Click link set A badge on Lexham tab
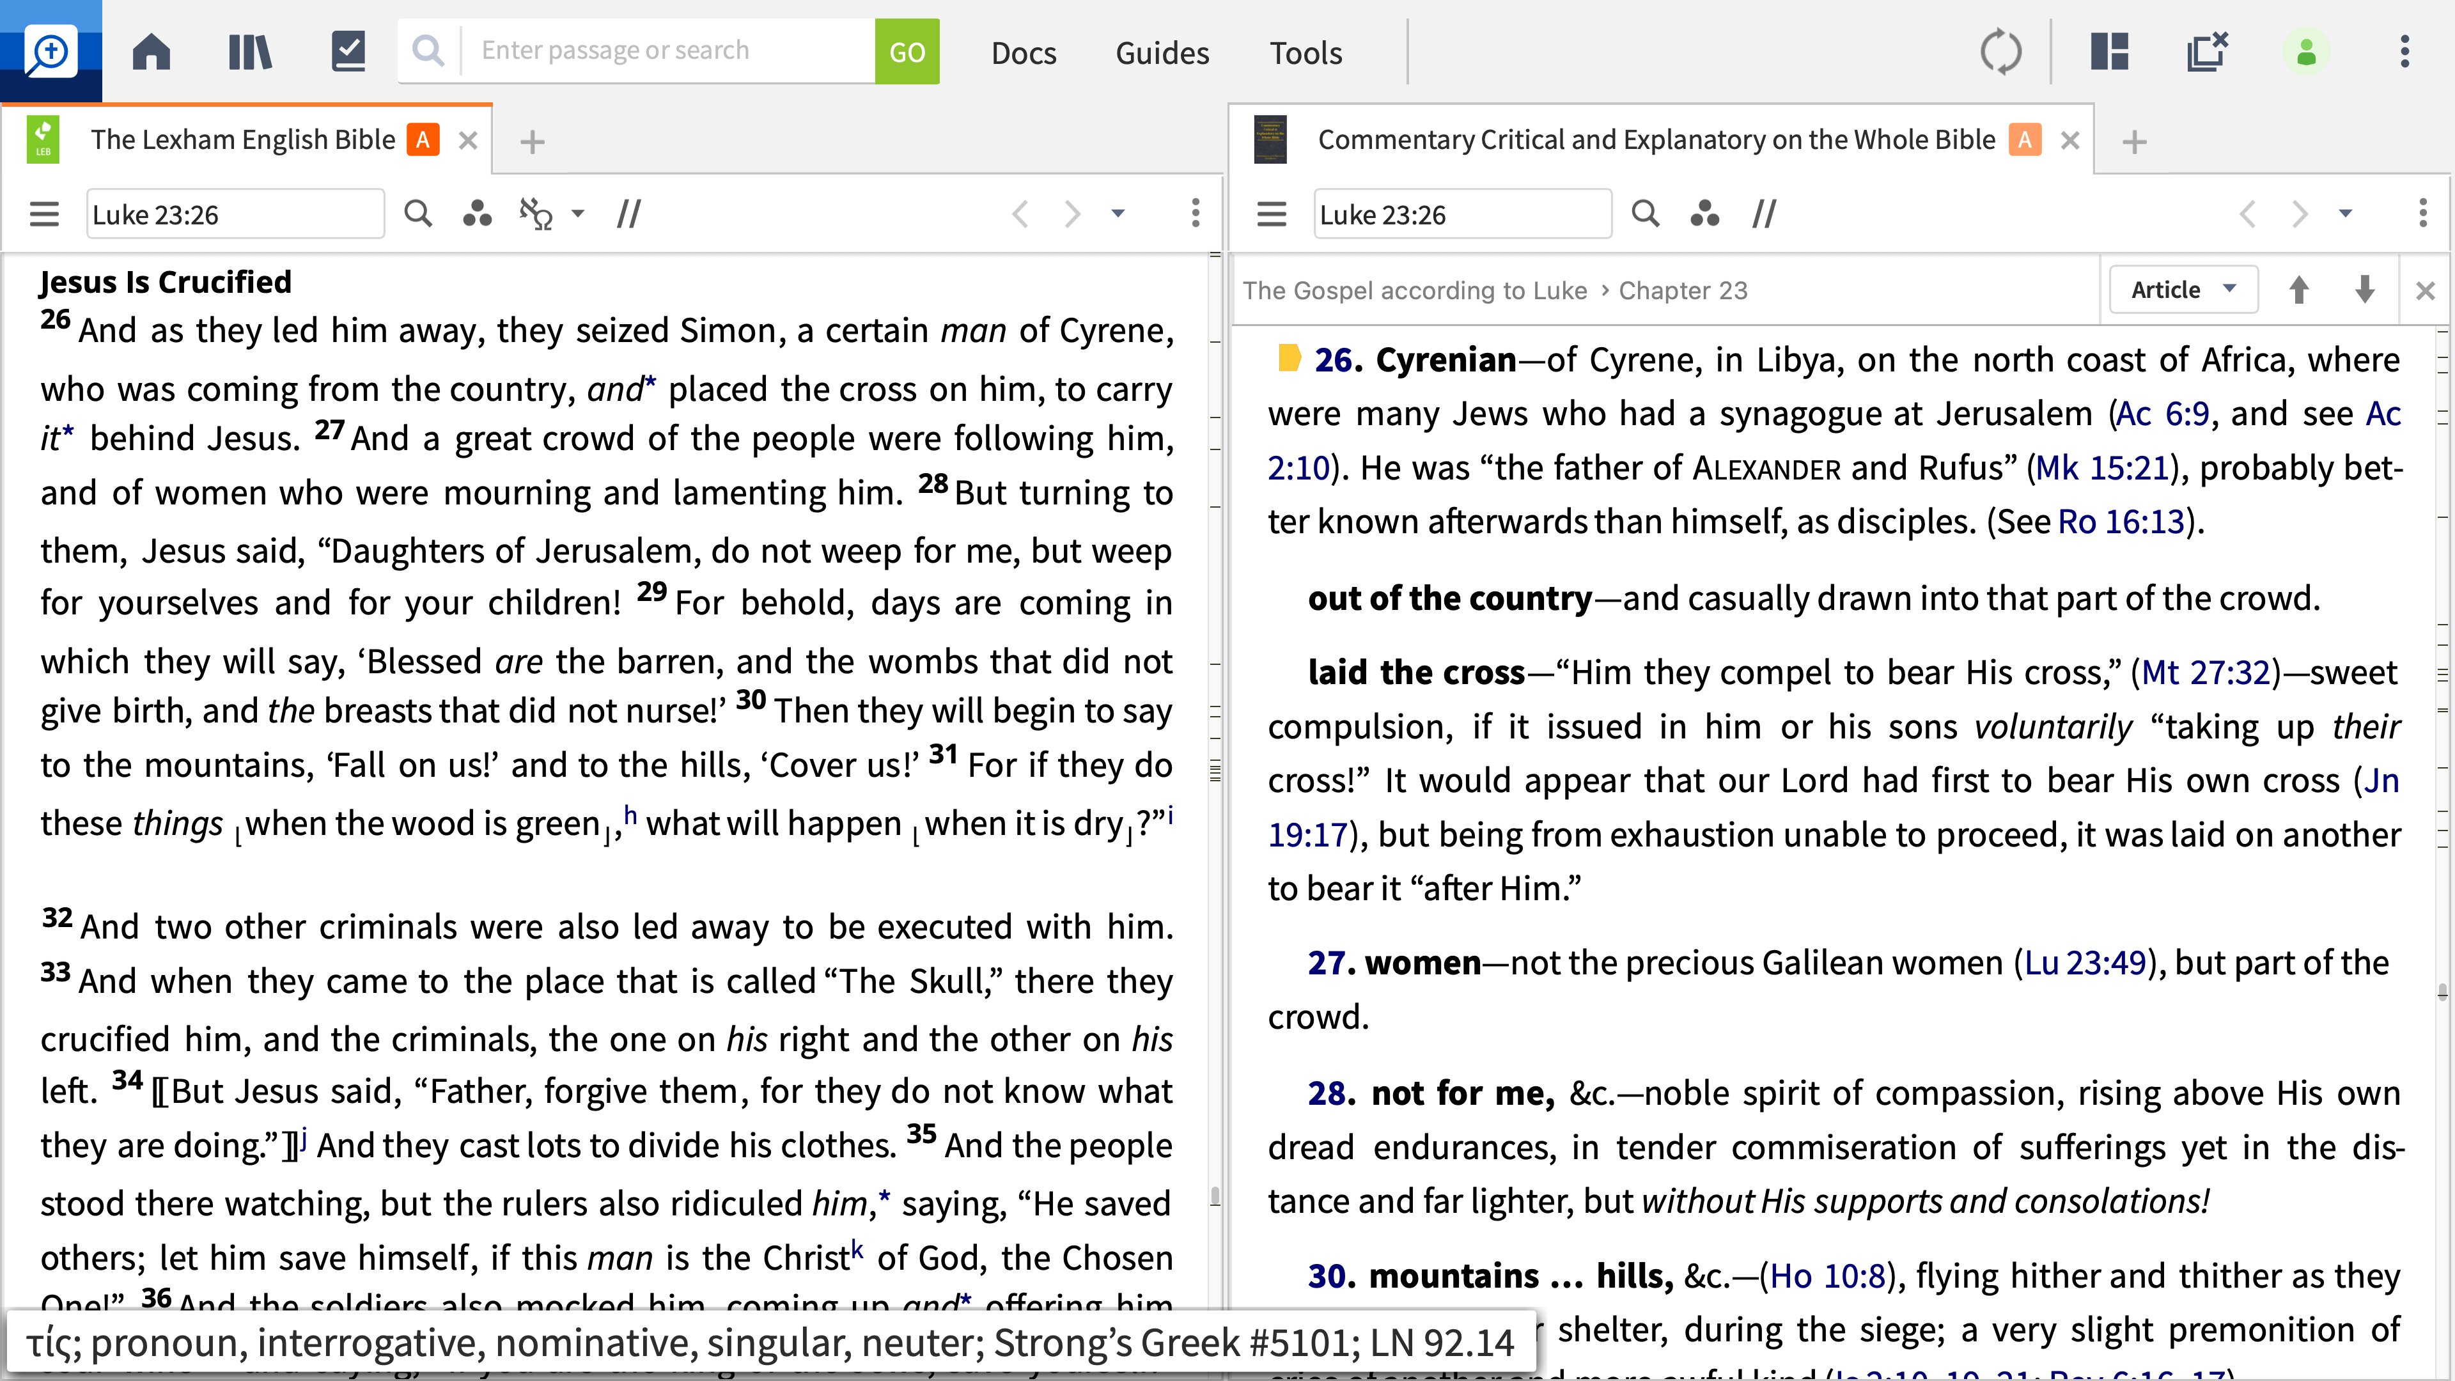The width and height of the screenshot is (2455, 1381). click(x=422, y=139)
